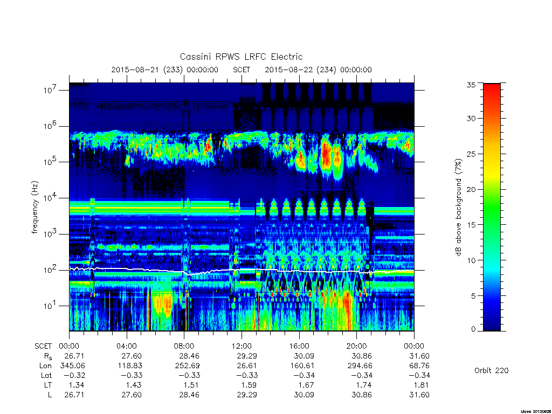Click the colorbar tick labeled 5
The height and width of the screenshot is (414, 552).
(x=473, y=296)
